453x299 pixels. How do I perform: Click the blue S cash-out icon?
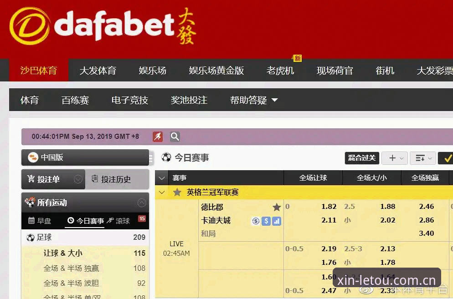266,221
